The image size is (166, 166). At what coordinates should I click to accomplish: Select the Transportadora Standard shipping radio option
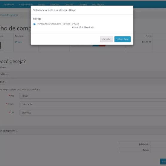[x=34, y=24]
